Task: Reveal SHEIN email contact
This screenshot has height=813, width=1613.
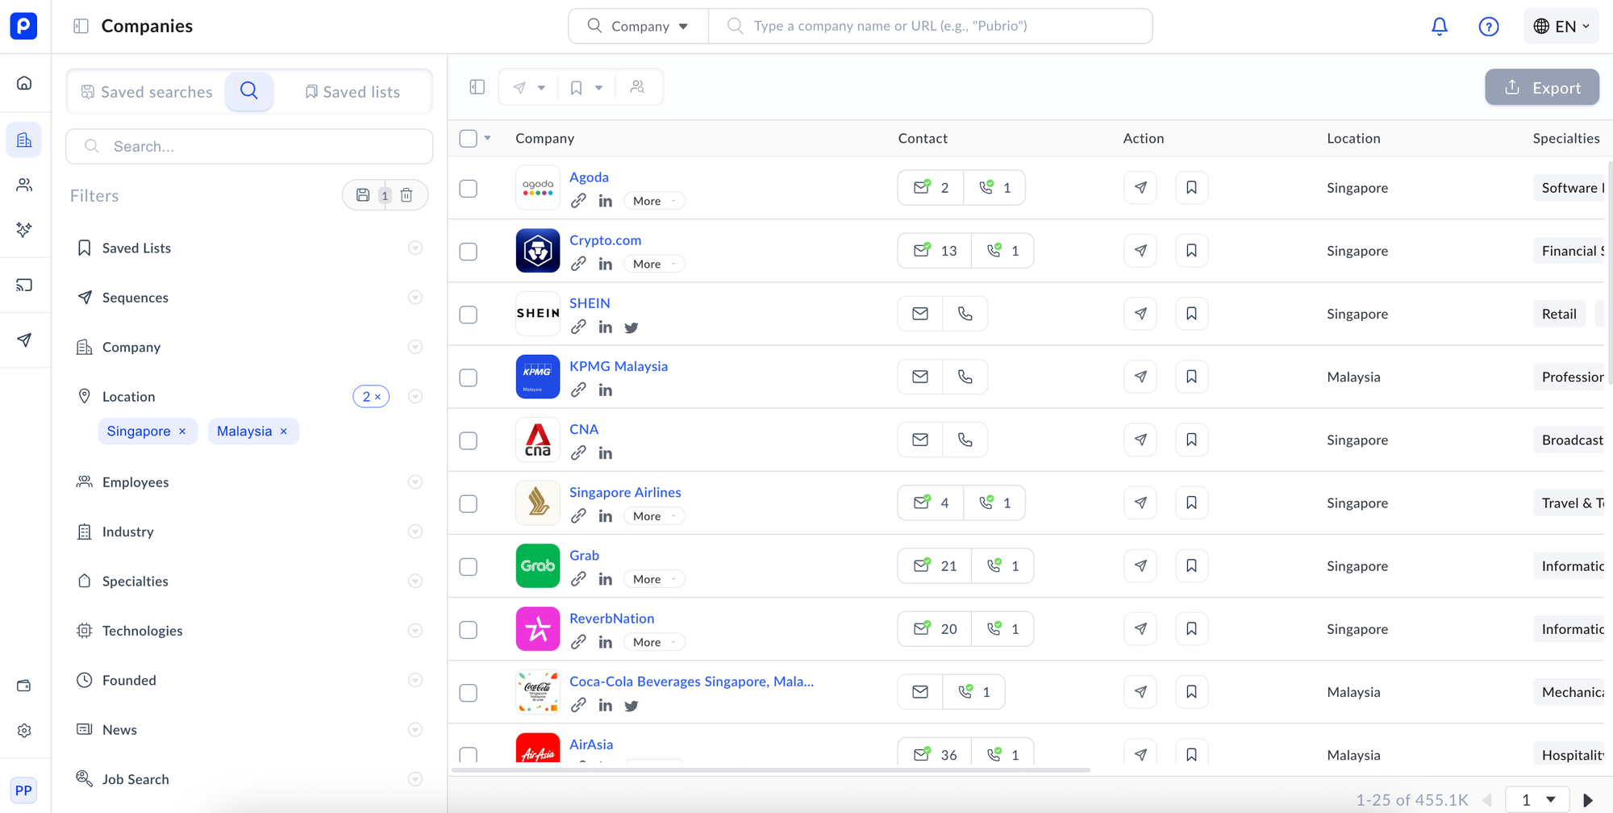Action: 920,314
